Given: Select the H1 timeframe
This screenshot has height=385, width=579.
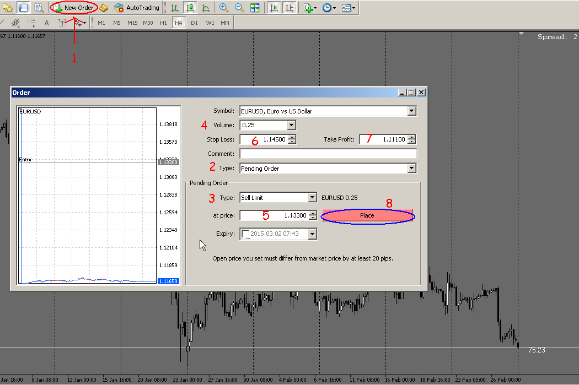Looking at the screenshot, I should point(164,23).
